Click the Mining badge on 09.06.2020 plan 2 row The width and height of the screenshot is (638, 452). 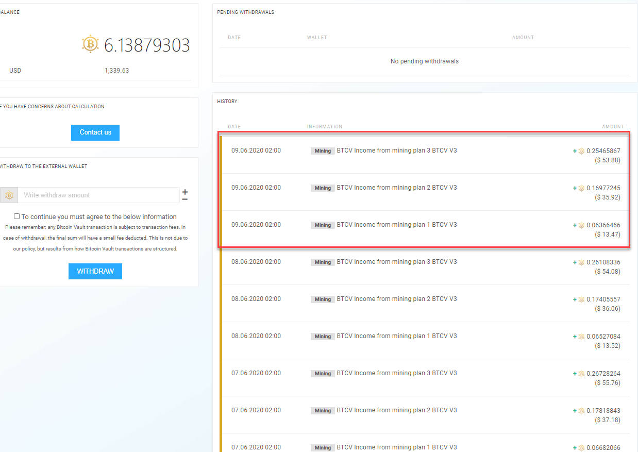[323, 188]
